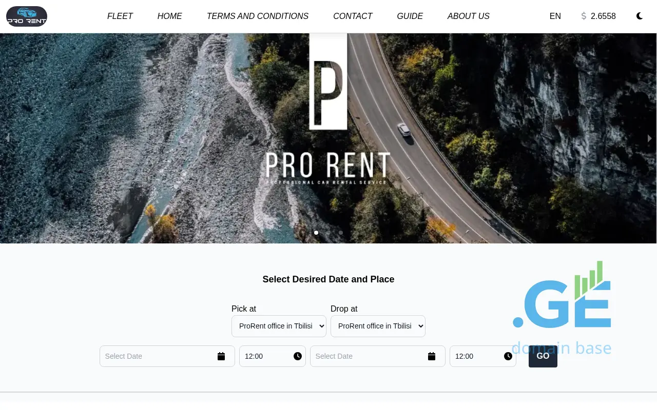
Task: Open the About Us link
Action: click(469, 16)
